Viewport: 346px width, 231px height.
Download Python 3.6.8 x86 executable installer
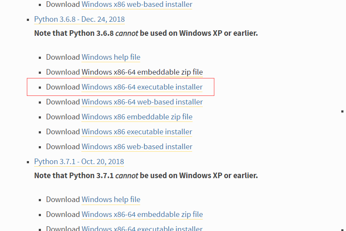137,132
